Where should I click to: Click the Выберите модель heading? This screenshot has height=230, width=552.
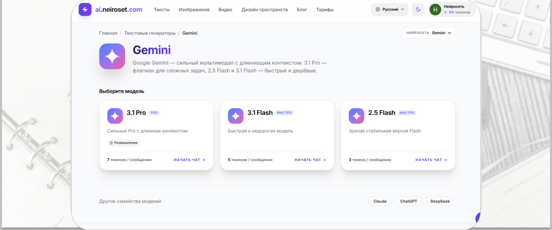[x=122, y=91]
